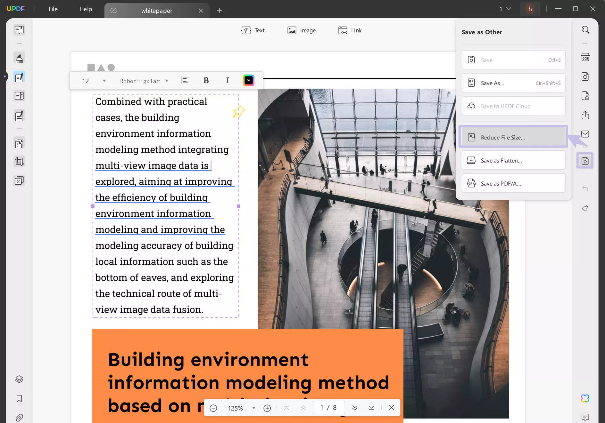Open the Bookmarks panel icon
Image resolution: width=605 pixels, height=423 pixels.
point(19,398)
